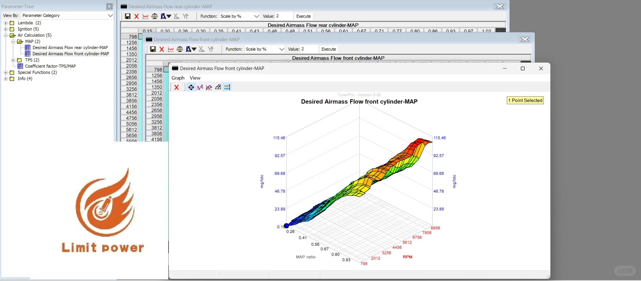Click the red X in front cylinder-MAP table toolbar
641x281 pixels.
(x=162, y=49)
